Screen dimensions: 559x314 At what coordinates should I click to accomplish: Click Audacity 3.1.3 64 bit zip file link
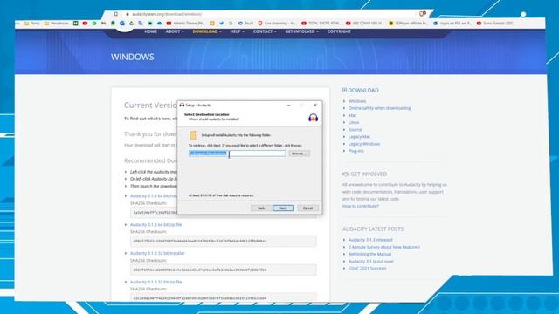[155, 225]
